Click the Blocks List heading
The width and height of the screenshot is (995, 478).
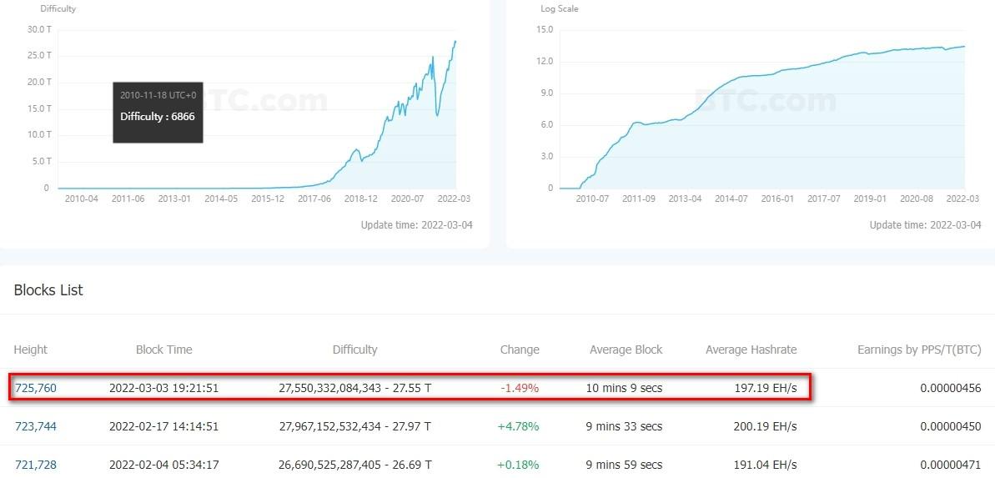(48, 290)
